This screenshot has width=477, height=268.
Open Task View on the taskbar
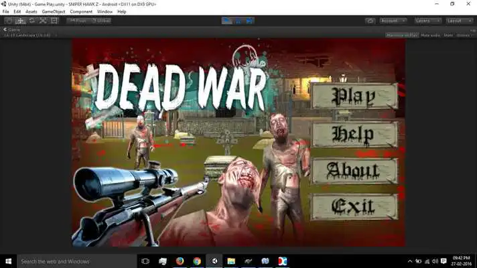pos(145,261)
